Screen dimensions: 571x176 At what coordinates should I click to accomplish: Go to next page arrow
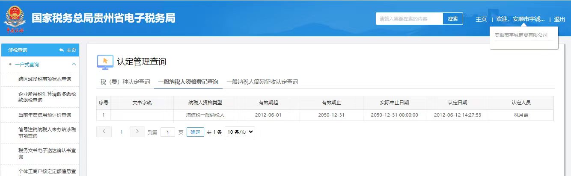click(x=137, y=132)
